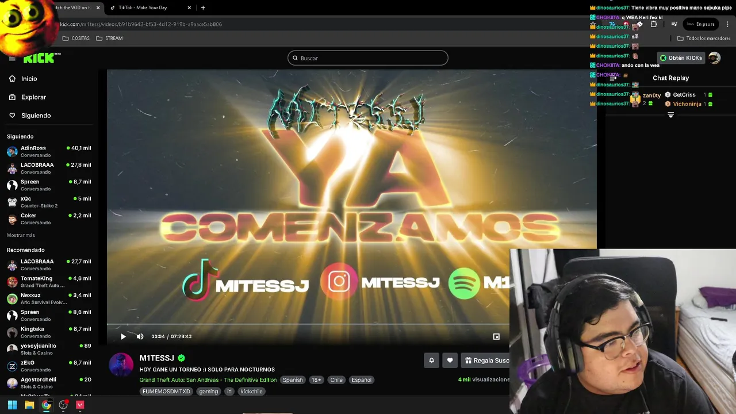736x414 pixels.
Task: Open COSITAS bookmarks folder
Action: click(76, 39)
